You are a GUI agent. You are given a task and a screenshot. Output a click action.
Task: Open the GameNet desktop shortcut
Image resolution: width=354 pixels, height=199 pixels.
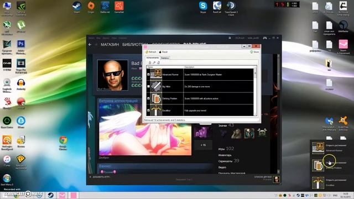point(119,7)
